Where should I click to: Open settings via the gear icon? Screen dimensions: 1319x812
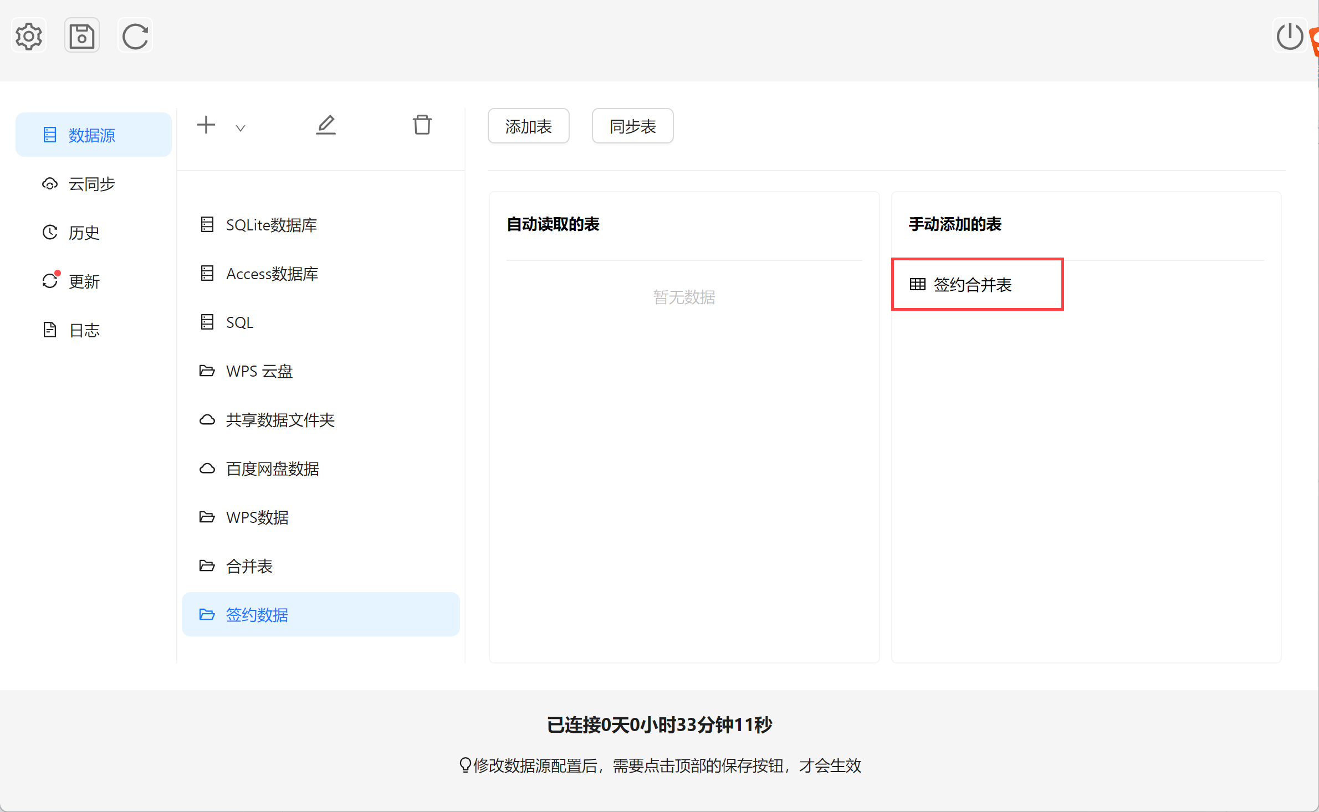pos(28,37)
